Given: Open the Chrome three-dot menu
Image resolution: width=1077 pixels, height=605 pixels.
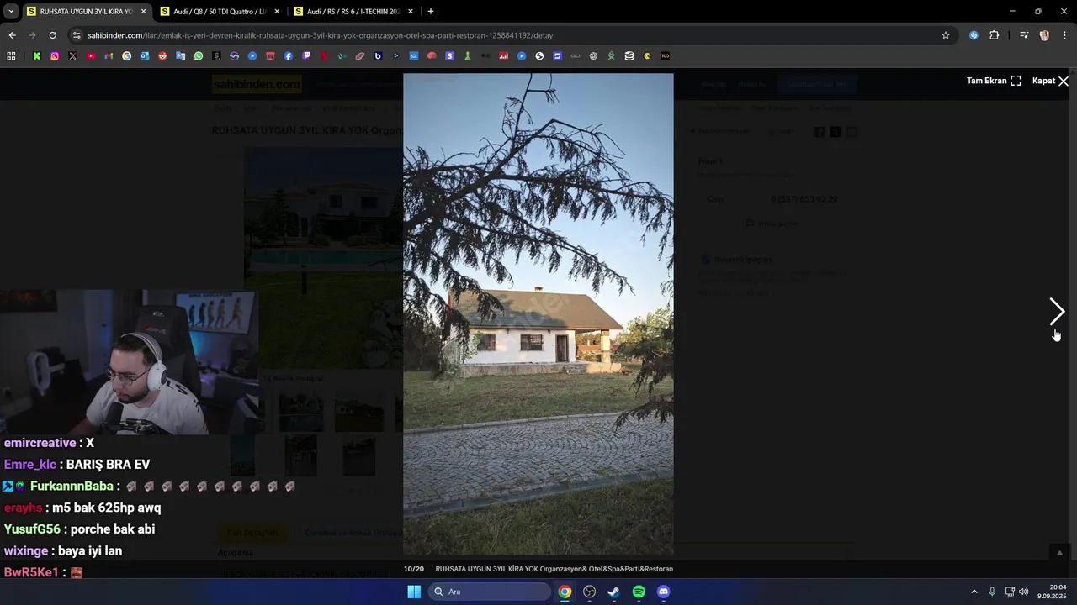Looking at the screenshot, I should tap(1064, 35).
